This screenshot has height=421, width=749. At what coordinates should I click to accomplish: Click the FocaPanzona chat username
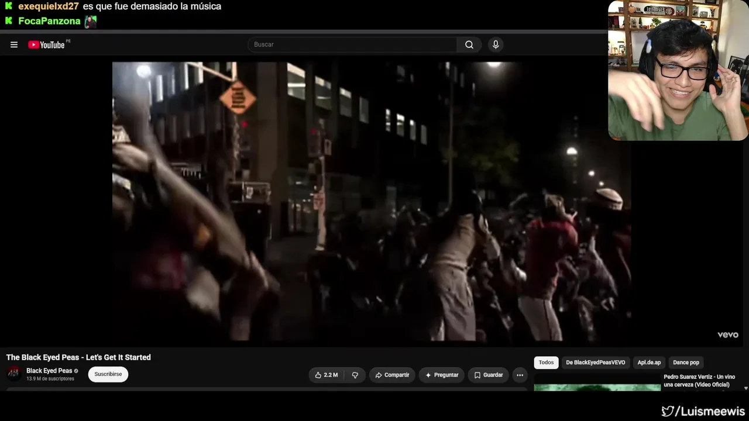tap(49, 21)
